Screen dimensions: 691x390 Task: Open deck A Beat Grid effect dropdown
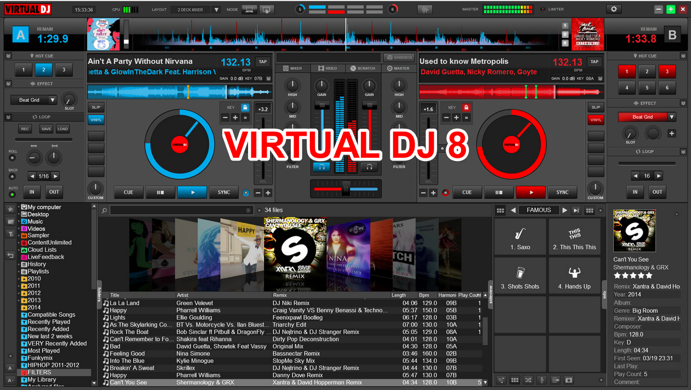34,100
